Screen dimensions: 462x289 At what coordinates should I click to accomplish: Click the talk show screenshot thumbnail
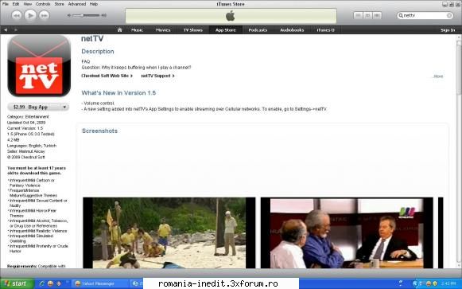(x=347, y=232)
